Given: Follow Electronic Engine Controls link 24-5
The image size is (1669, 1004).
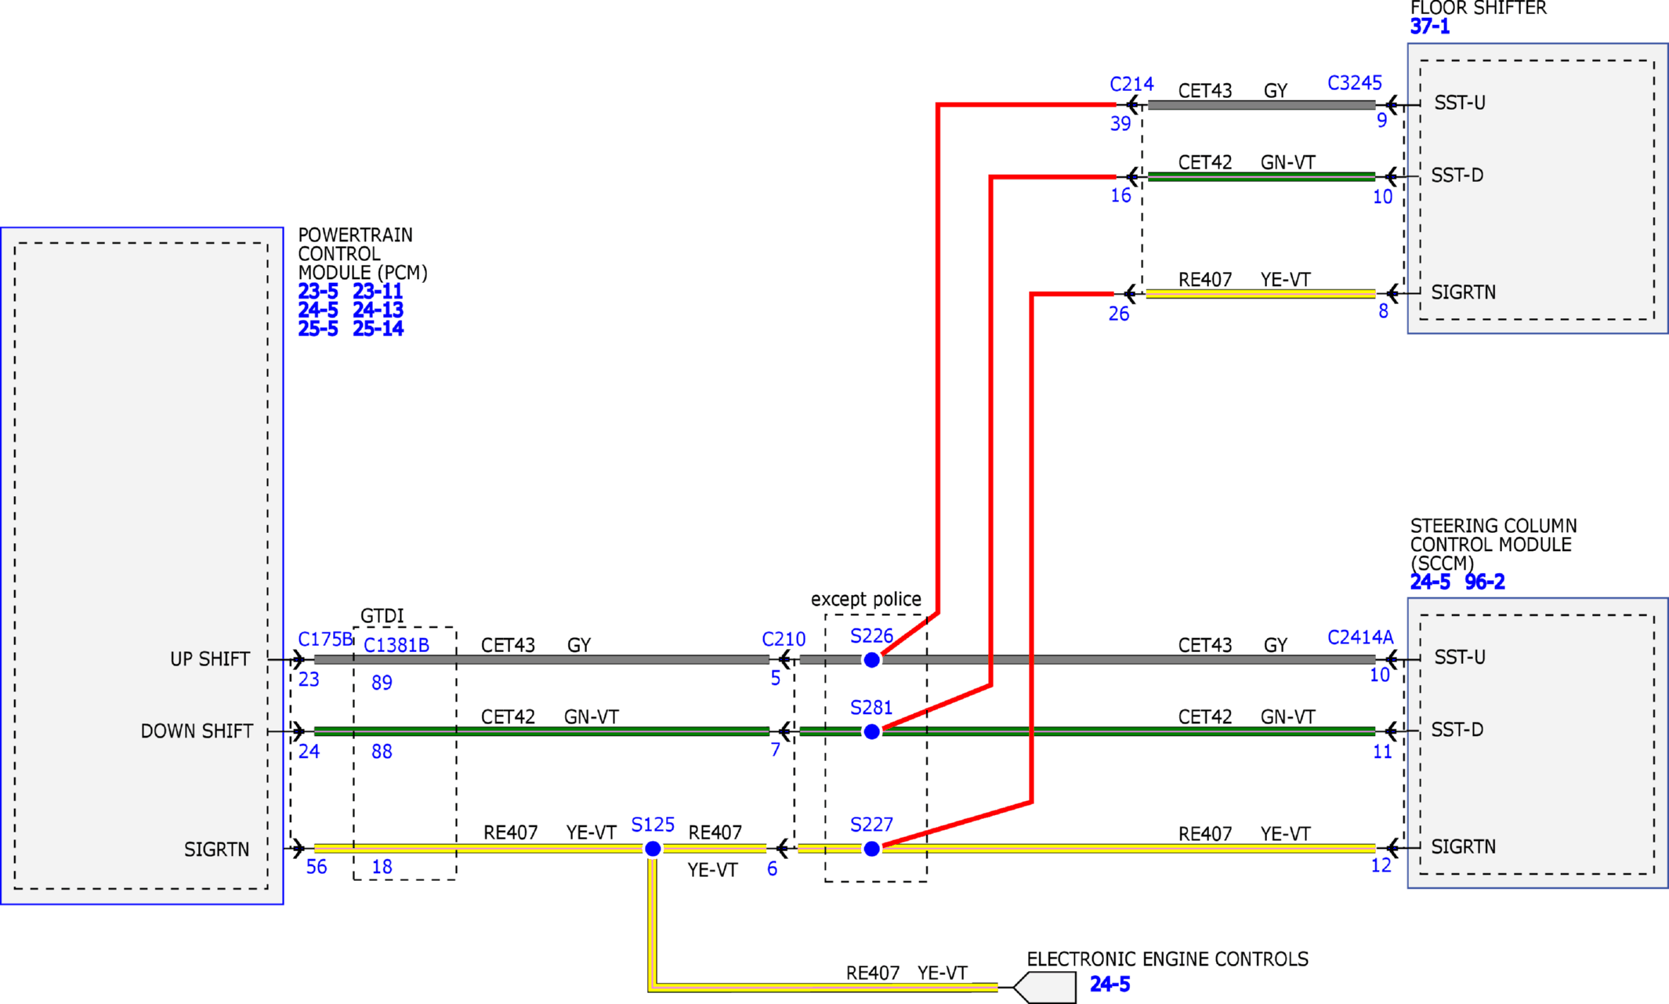Looking at the screenshot, I should pyautogui.click(x=1110, y=984).
